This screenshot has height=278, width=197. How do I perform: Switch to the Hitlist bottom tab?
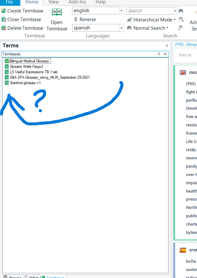click(x=31, y=277)
